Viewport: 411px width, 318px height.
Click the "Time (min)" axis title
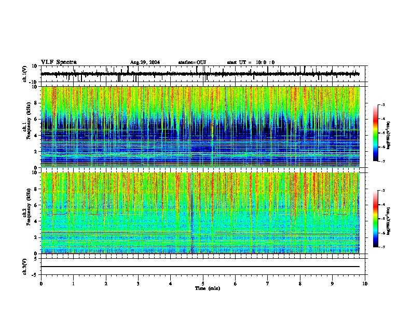pyautogui.click(x=208, y=288)
